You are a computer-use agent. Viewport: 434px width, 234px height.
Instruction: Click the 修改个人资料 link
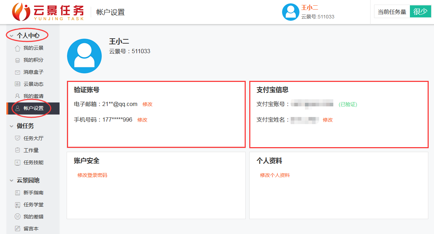[275, 175]
